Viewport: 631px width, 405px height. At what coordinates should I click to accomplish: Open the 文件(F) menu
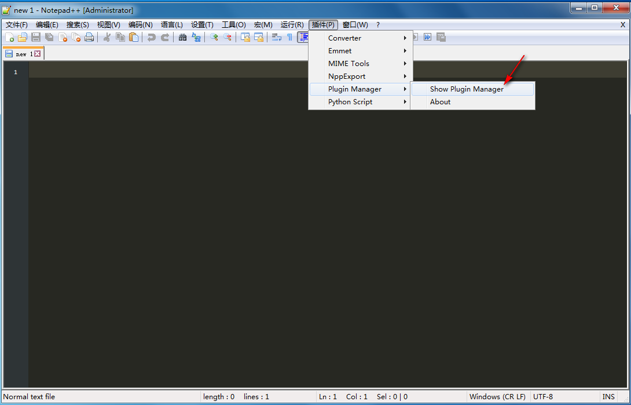(17, 25)
